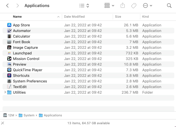Open the list view switcher dropdown
Viewport: 176px width, 127px height.
click(x=84, y=6)
